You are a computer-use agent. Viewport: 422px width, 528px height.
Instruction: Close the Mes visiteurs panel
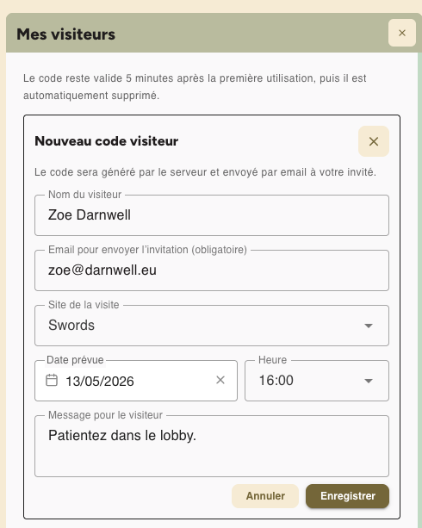[x=402, y=33]
